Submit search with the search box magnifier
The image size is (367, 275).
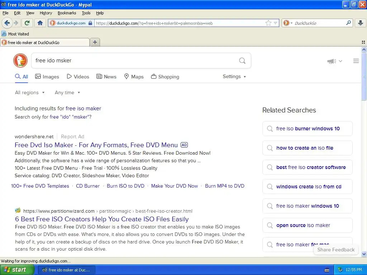[242, 61]
